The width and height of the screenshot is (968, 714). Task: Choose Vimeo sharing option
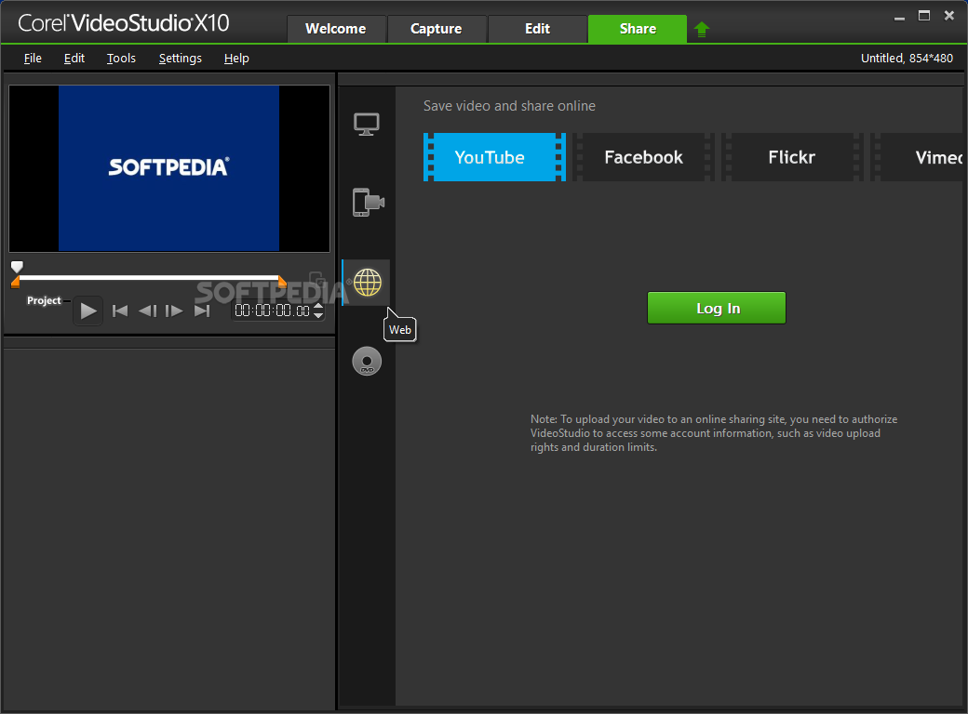point(917,157)
